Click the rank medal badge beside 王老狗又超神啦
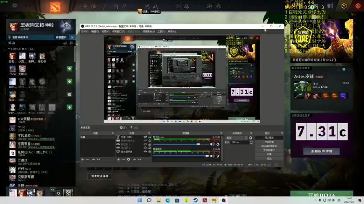The width and height of the screenshot is (364, 204). pyautogui.click(x=66, y=26)
